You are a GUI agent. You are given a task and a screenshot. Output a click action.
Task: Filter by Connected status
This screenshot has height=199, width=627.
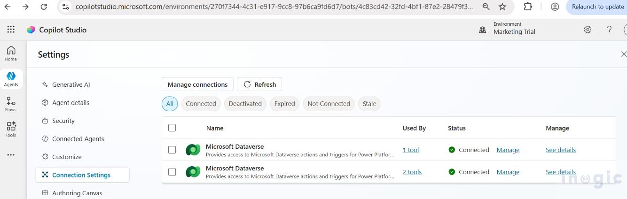[201, 104]
